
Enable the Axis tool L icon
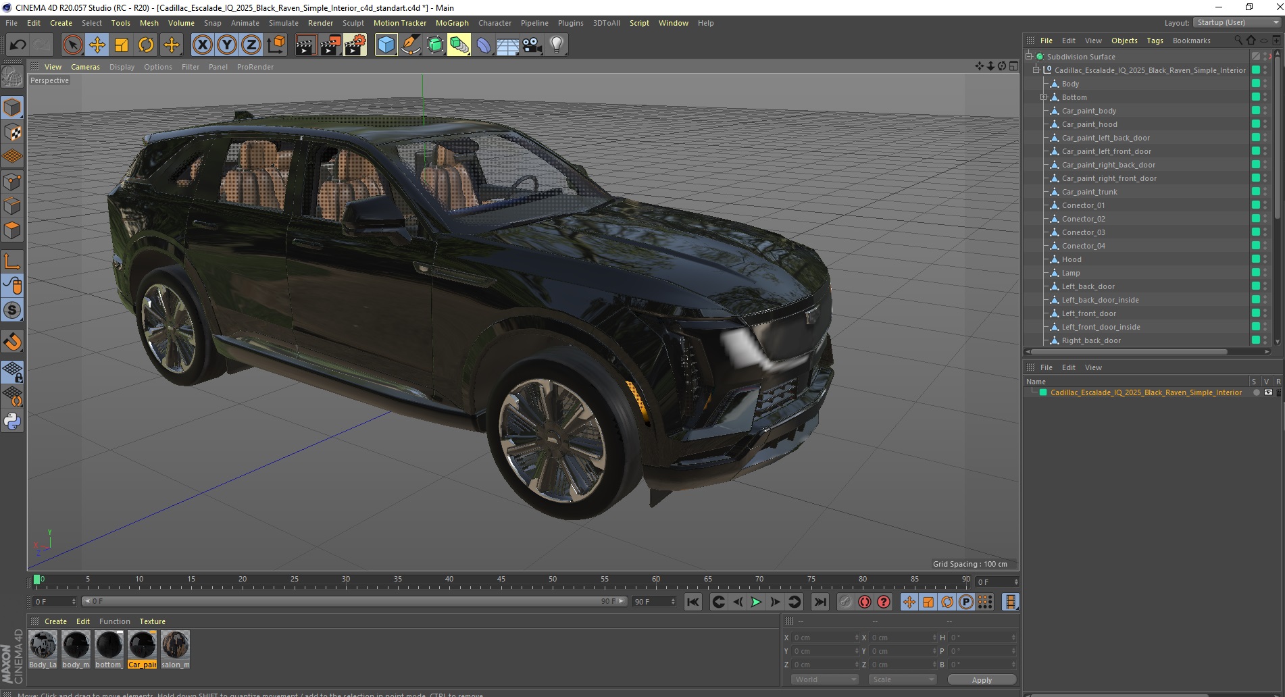12,261
